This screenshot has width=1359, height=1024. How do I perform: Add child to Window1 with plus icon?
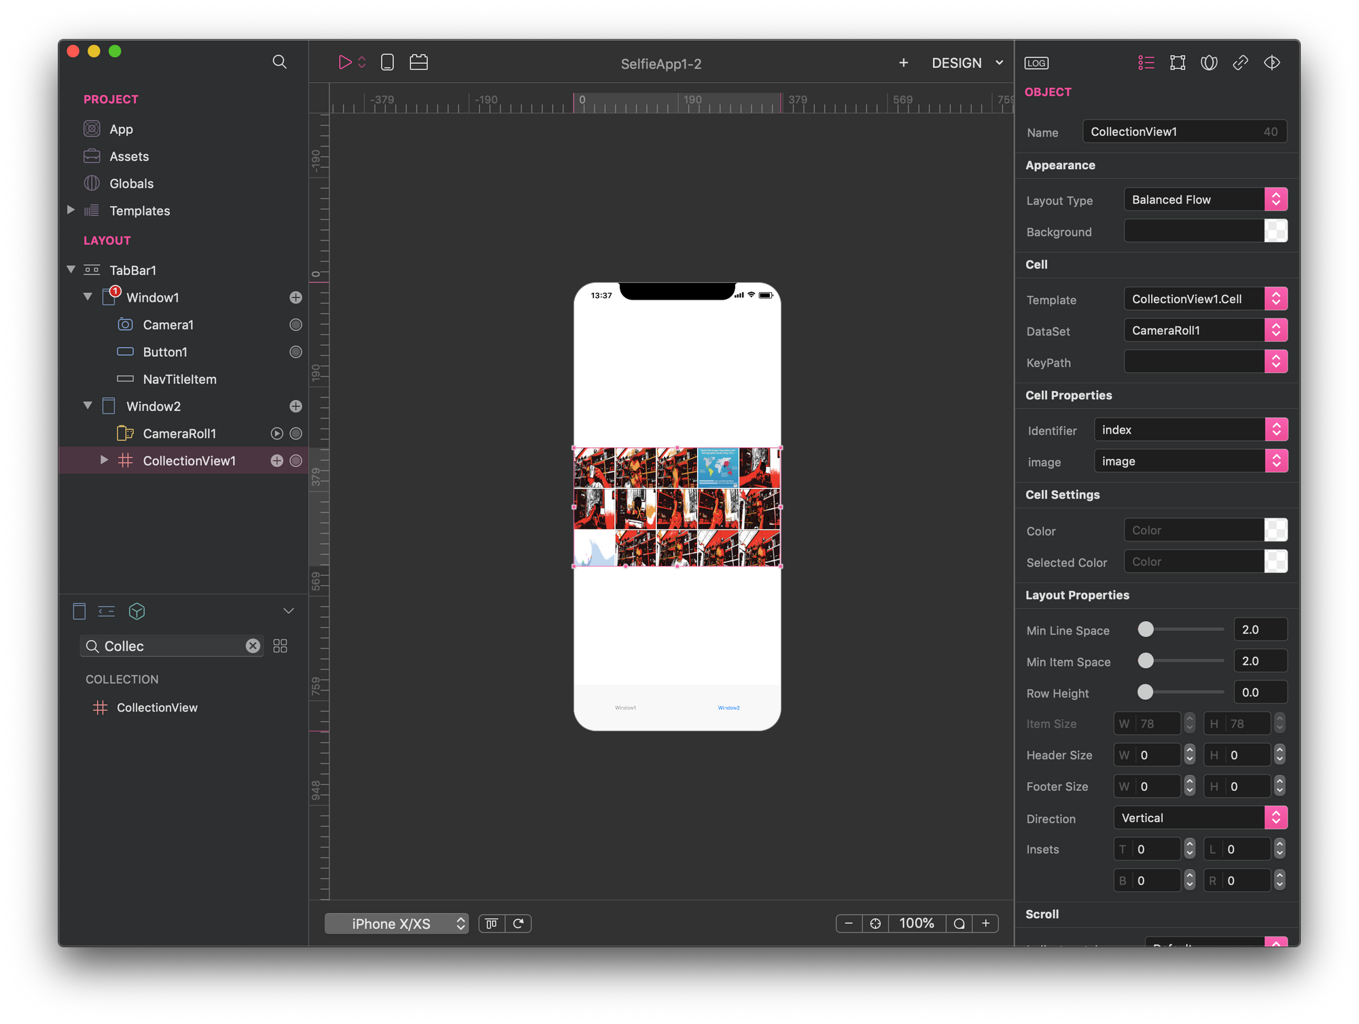click(296, 298)
